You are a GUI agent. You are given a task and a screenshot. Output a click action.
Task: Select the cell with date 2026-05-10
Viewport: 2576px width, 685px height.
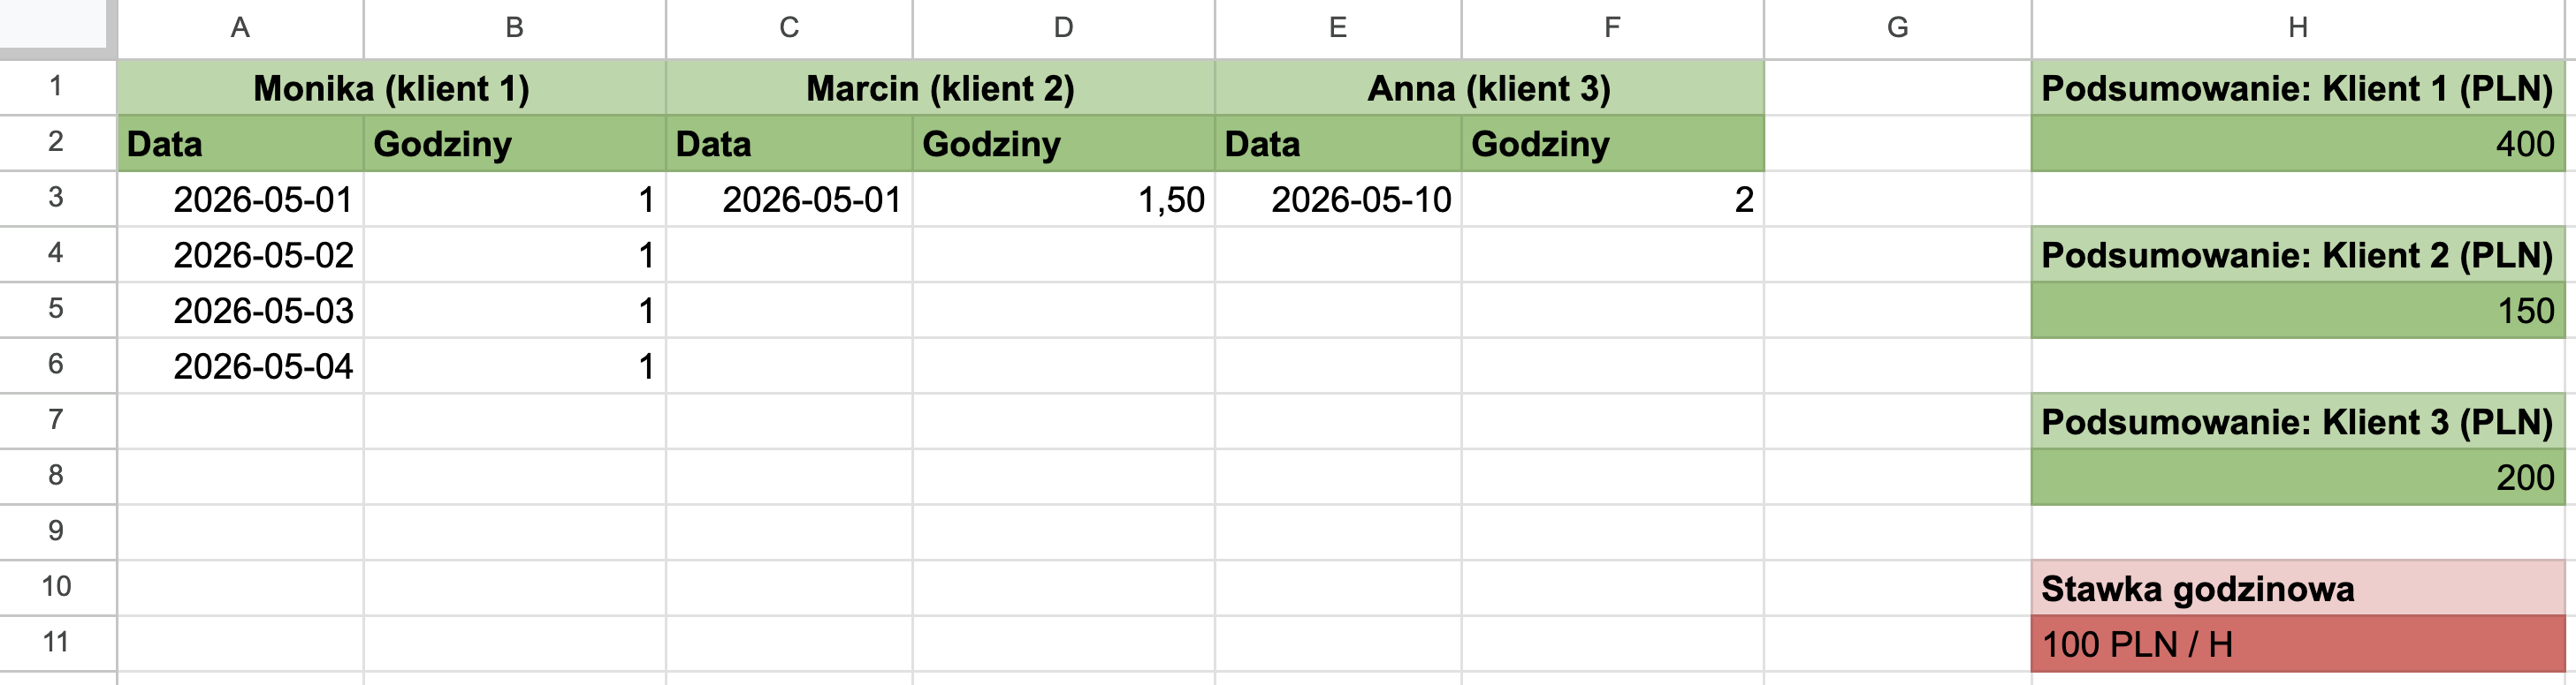click(1338, 199)
